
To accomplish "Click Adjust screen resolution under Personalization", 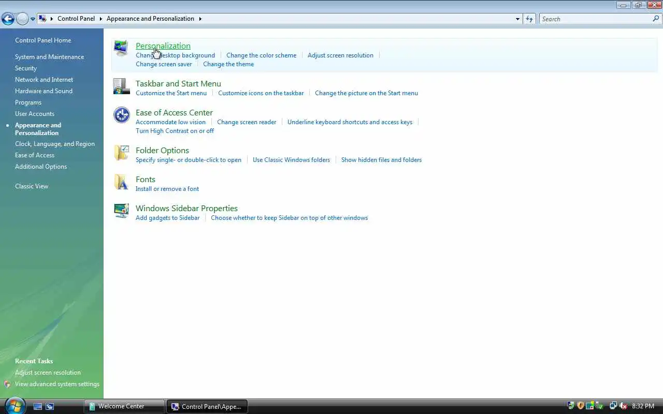I will [x=340, y=55].
